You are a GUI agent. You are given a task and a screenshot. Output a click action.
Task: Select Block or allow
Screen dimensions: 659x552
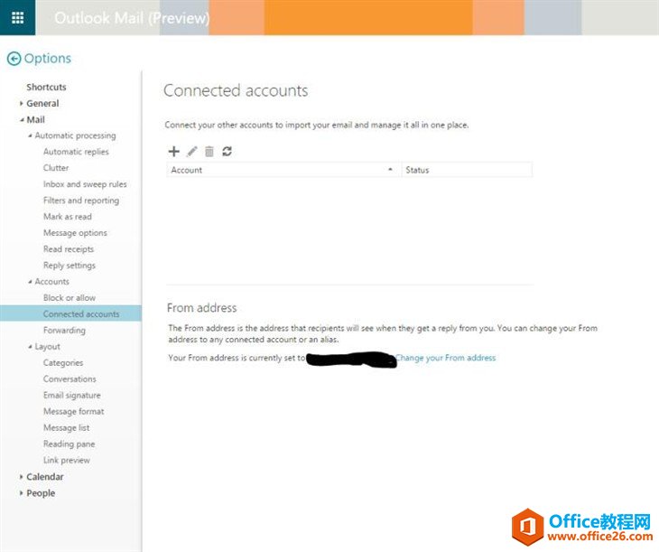[x=70, y=298]
